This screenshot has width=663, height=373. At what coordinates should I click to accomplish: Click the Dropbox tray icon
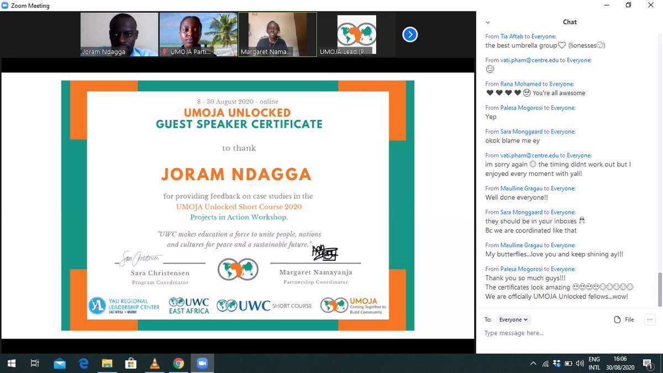[x=557, y=364]
